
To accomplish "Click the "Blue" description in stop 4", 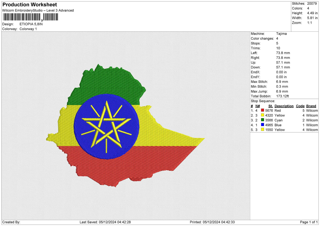I will [x=278, y=125].
